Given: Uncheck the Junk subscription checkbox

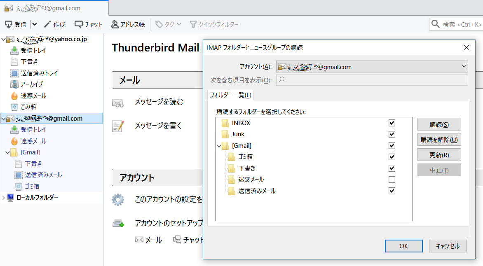Looking at the screenshot, I should coord(392,134).
